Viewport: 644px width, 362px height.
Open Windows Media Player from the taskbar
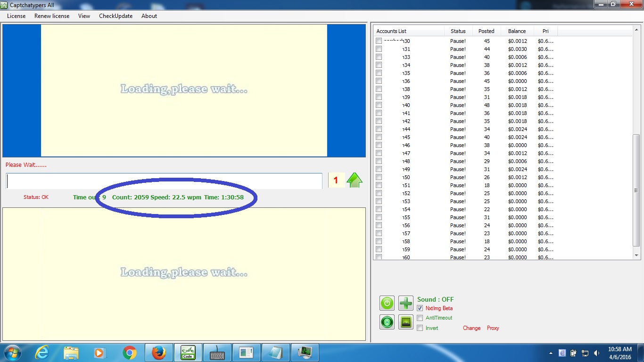pos(99,353)
